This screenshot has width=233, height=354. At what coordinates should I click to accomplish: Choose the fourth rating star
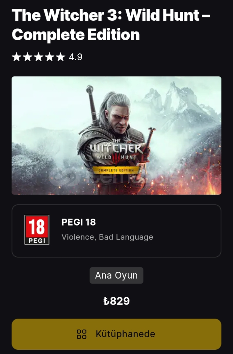point(49,57)
